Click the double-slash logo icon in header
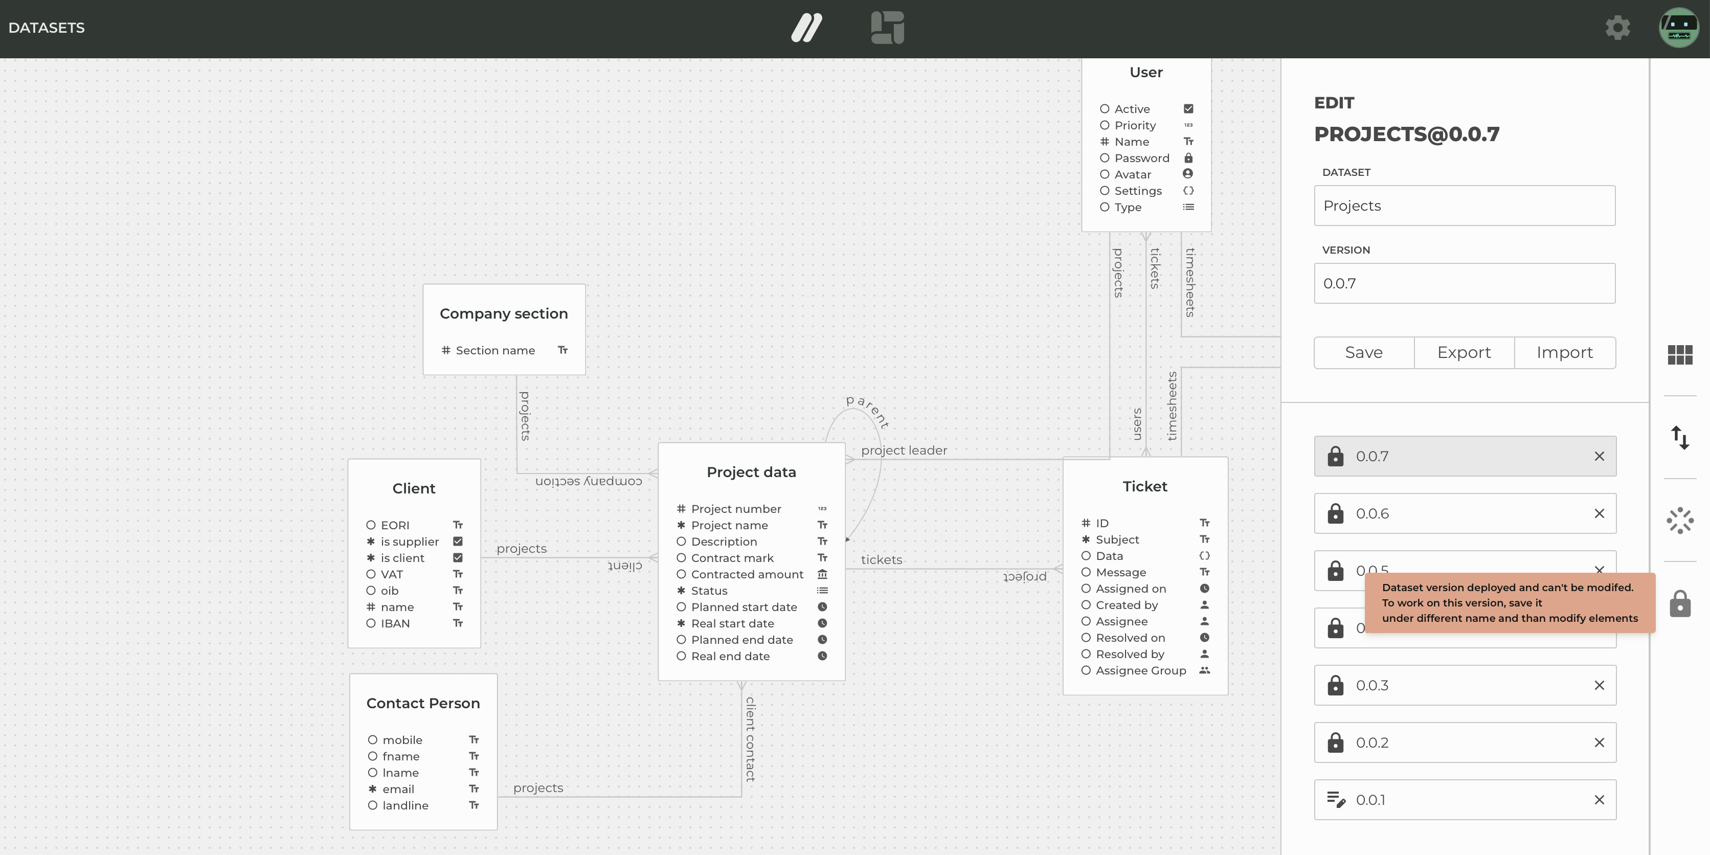This screenshot has height=855, width=1710. click(x=806, y=28)
